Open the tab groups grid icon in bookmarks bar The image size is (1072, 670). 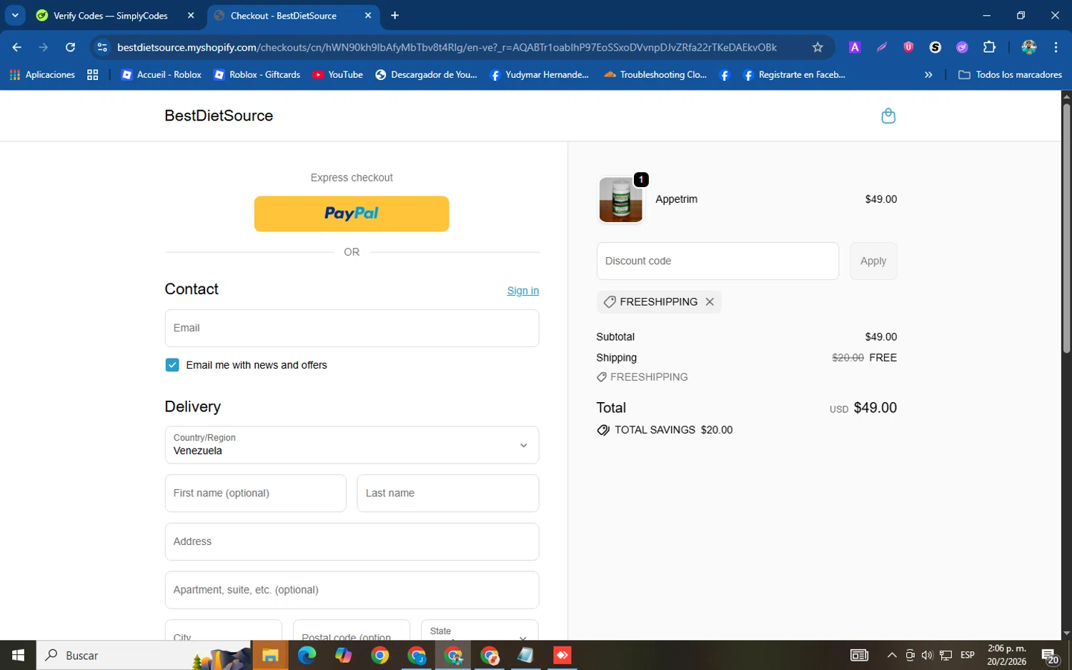click(92, 74)
